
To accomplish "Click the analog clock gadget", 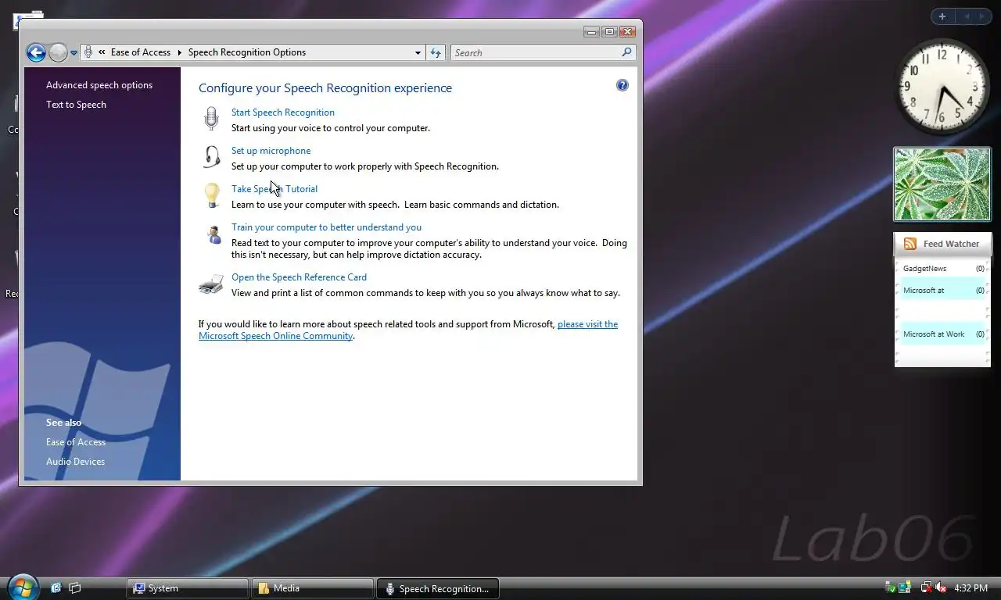I will 942,87.
